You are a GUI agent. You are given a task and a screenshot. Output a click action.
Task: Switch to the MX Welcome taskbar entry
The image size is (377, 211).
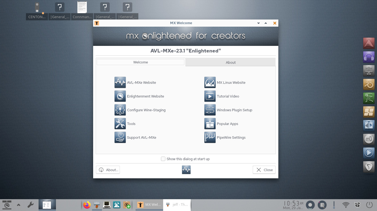click(x=149, y=205)
